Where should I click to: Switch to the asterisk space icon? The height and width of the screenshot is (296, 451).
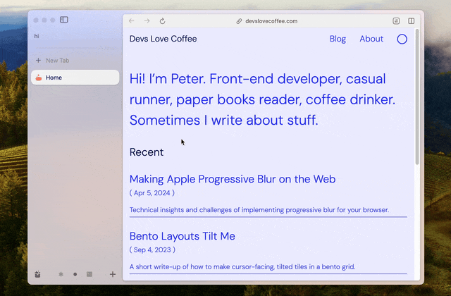click(x=61, y=274)
